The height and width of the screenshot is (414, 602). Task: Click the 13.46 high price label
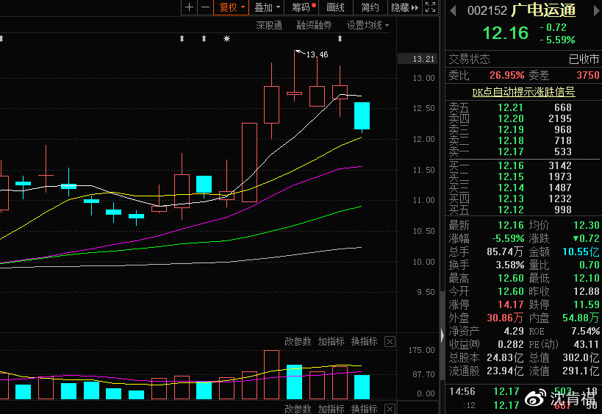point(317,54)
